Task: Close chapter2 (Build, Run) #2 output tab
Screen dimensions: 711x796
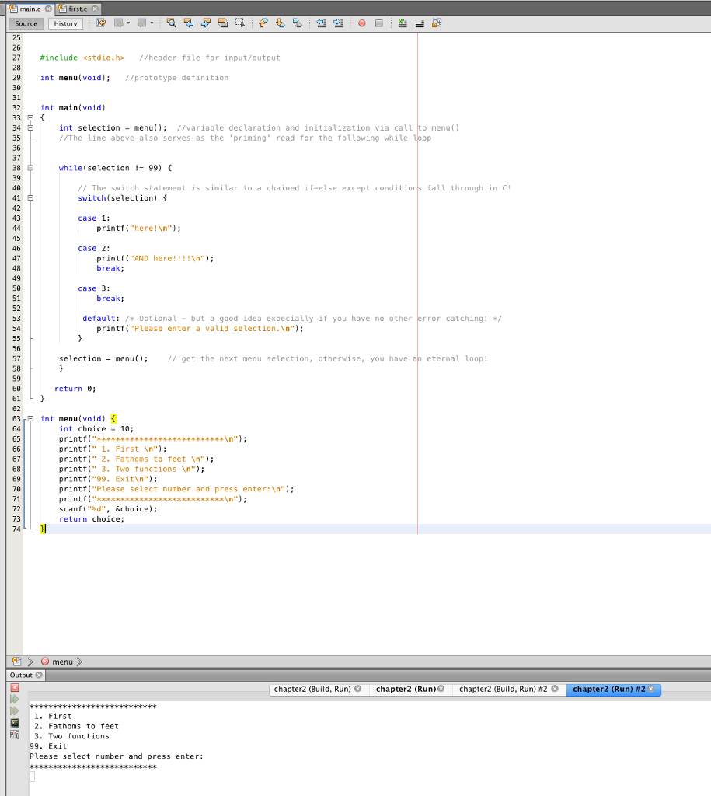Action: (x=555, y=689)
